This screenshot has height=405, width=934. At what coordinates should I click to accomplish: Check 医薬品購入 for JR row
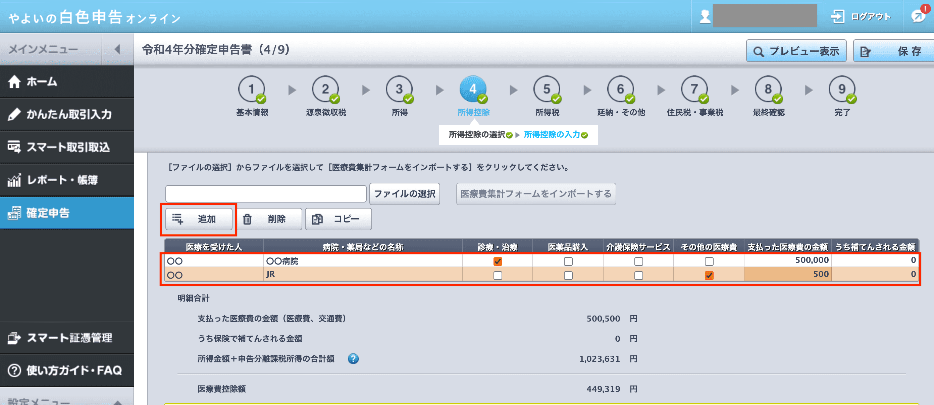coord(568,275)
